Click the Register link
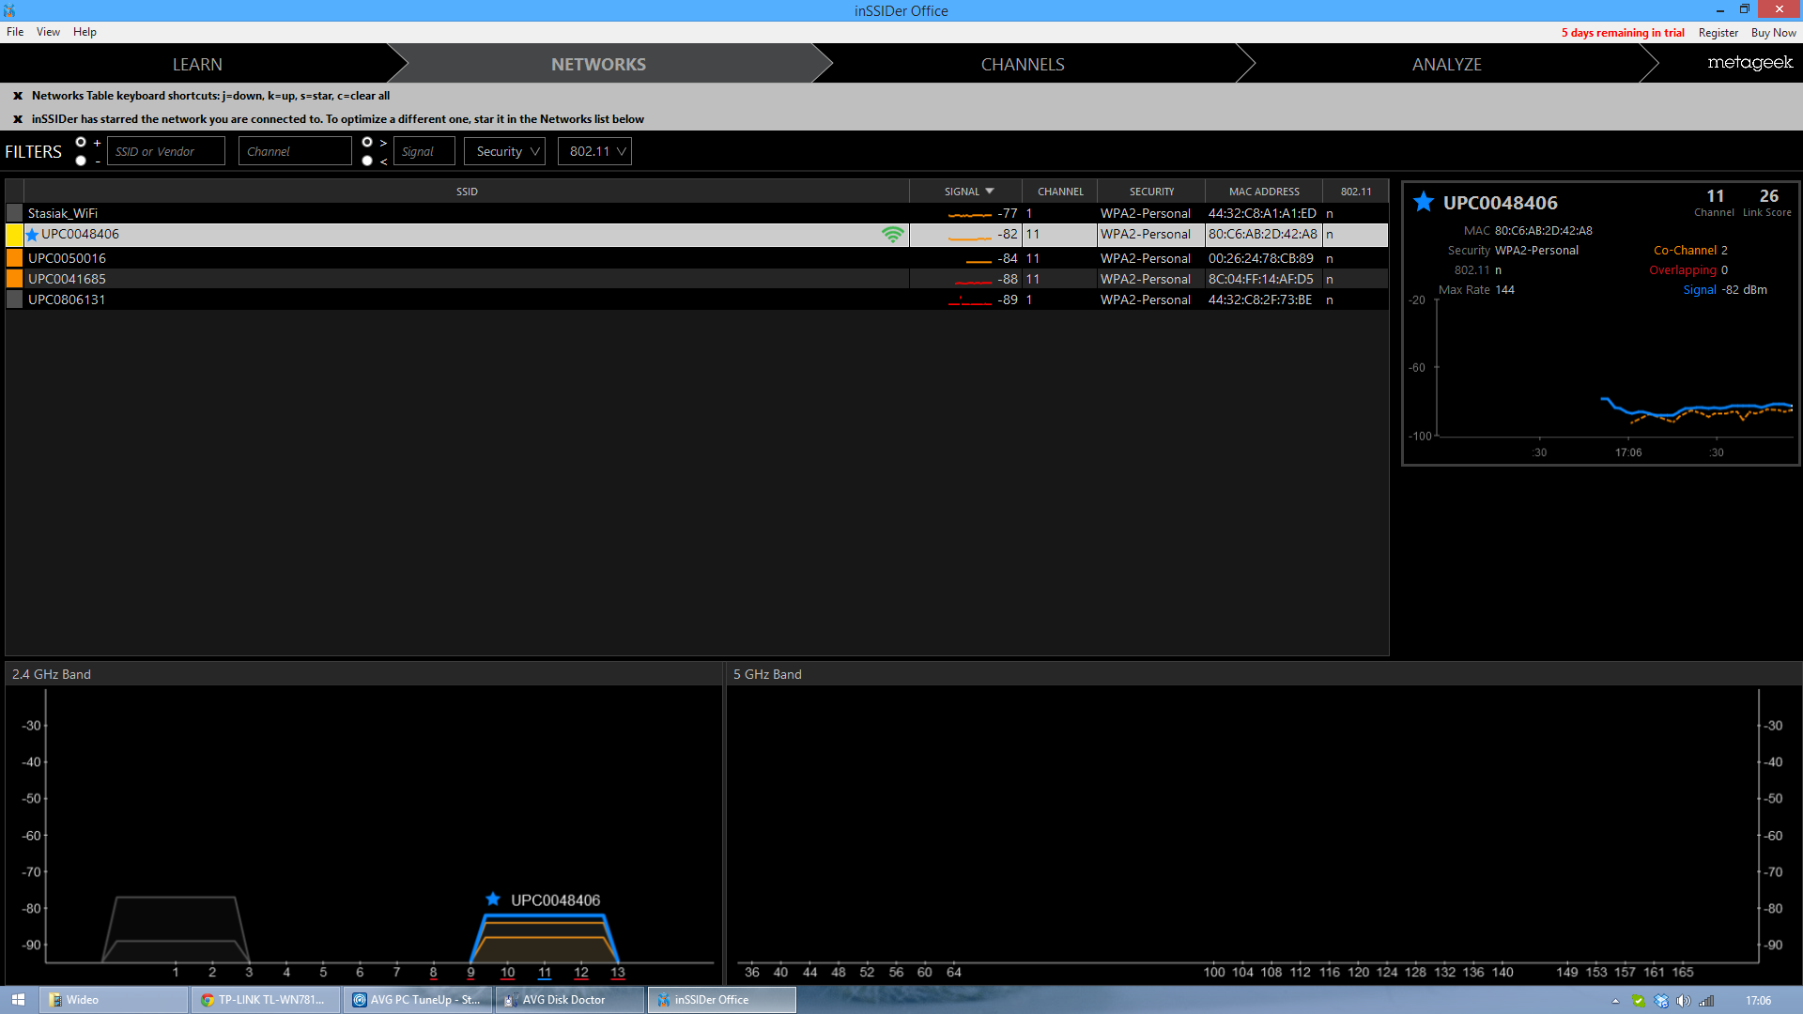 [1718, 33]
